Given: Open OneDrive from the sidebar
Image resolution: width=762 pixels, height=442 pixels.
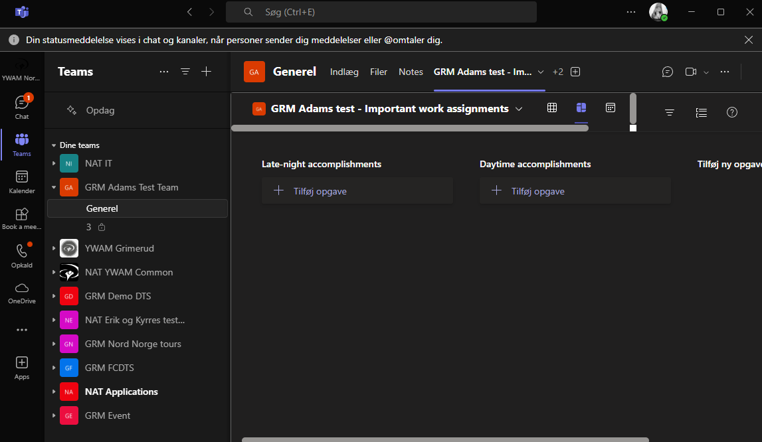Looking at the screenshot, I should coord(22,293).
